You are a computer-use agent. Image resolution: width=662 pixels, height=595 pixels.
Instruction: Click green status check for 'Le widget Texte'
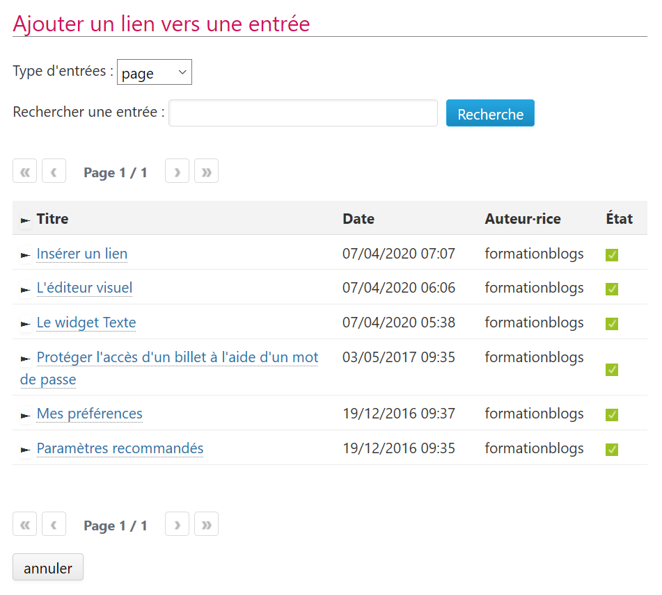[612, 324]
